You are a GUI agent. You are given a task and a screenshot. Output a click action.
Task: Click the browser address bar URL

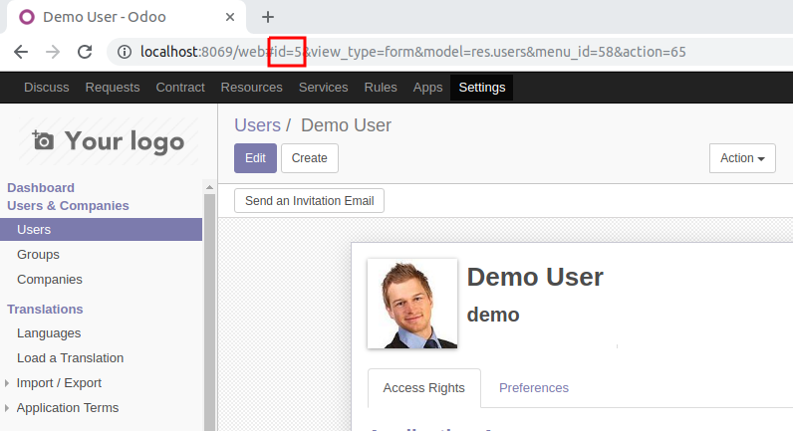tap(412, 52)
